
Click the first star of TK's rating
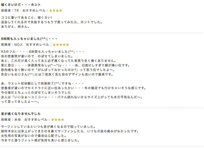(51, 11)
